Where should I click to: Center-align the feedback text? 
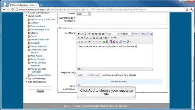(96, 34)
